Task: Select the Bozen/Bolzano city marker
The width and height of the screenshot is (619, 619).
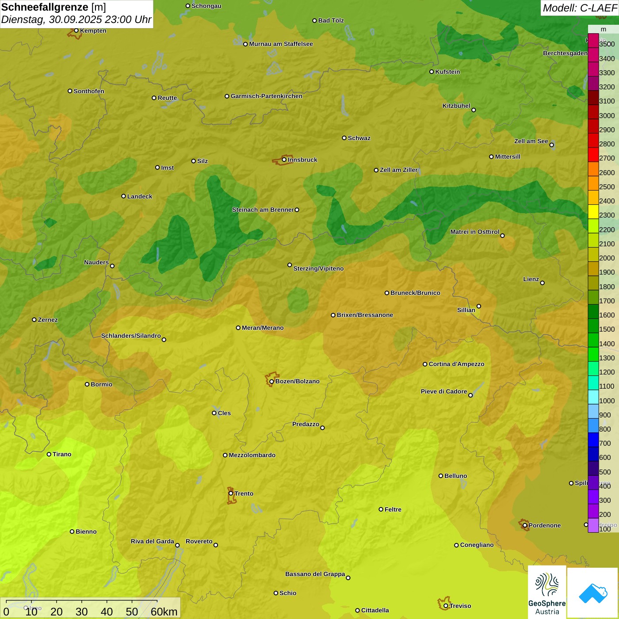Action: (271, 381)
